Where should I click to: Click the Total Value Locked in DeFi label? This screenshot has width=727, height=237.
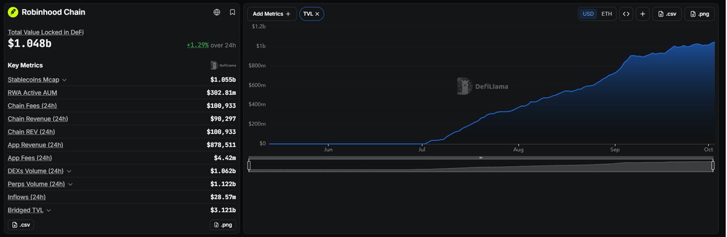click(x=45, y=32)
